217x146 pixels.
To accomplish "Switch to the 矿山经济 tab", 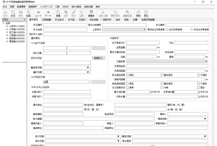I will [60, 20].
